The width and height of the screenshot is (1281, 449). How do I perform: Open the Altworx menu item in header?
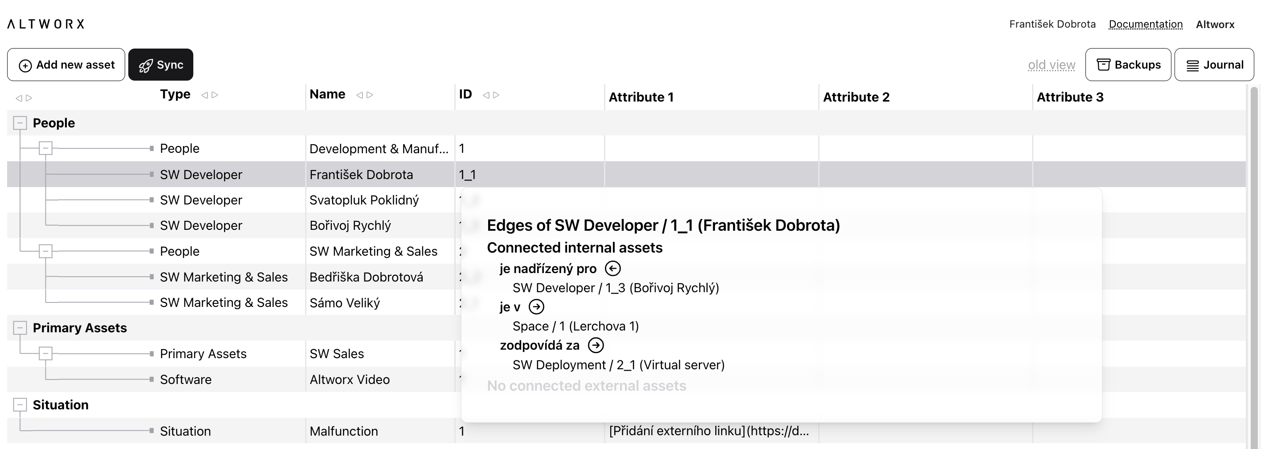click(1215, 24)
